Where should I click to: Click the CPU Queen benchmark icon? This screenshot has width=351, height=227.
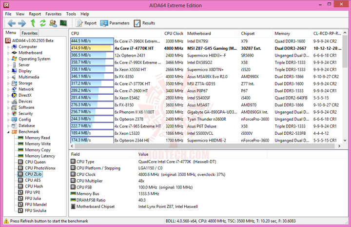(20, 162)
